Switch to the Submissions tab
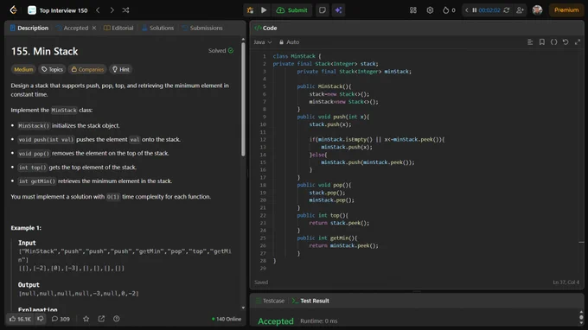This screenshot has width=588, height=330. point(202,29)
